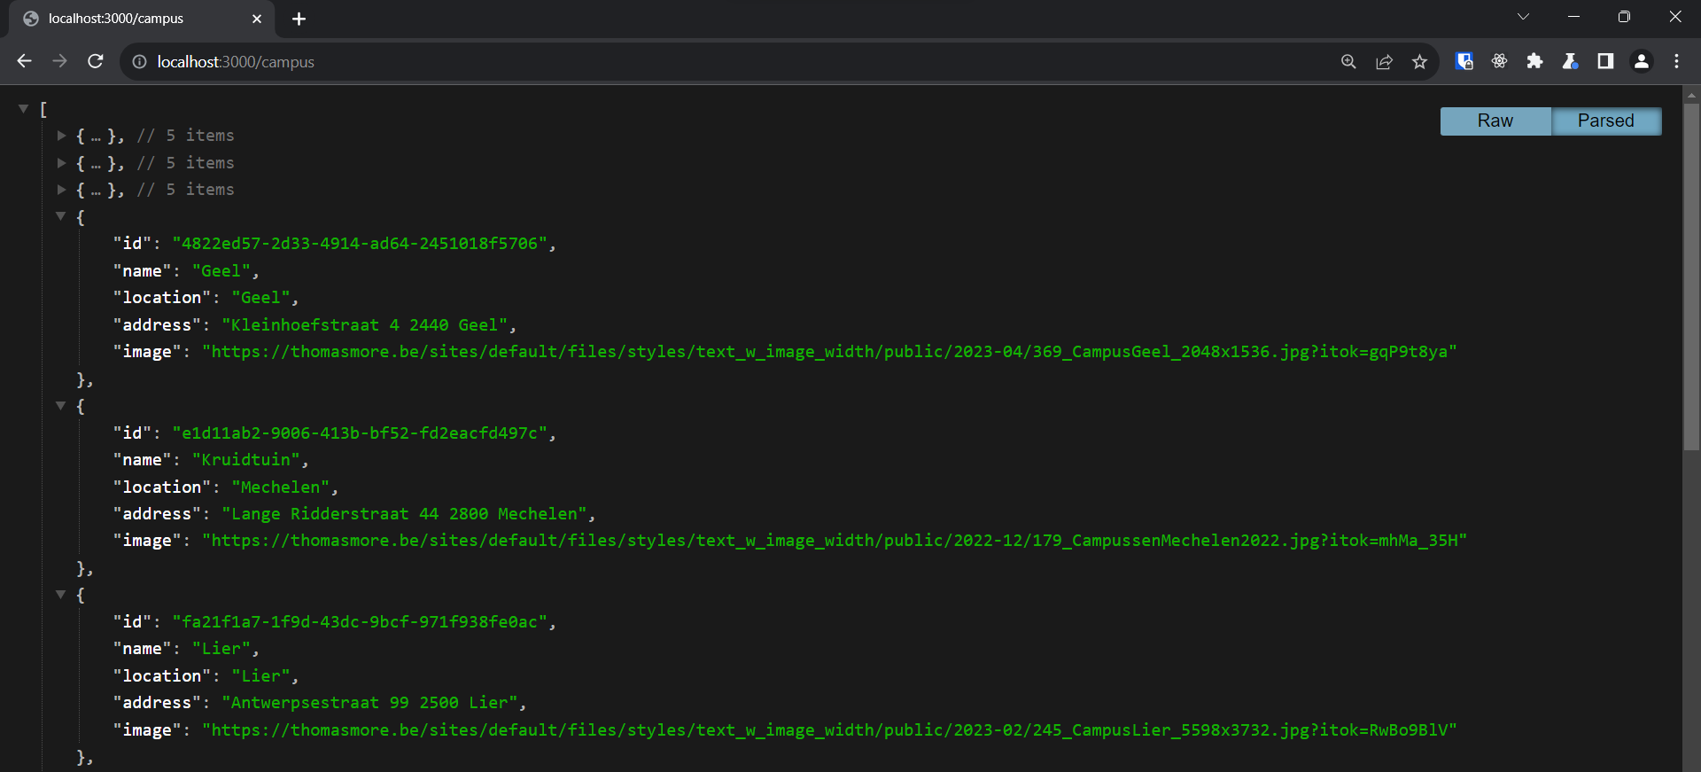
Task: Click the share page icon
Action: (x=1384, y=61)
